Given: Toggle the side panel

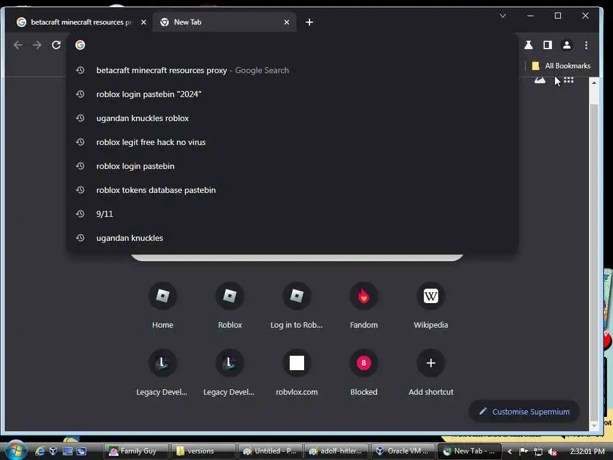Looking at the screenshot, I should pyautogui.click(x=548, y=45).
